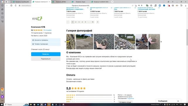Open new tab with plus button

click(x=112, y=2)
